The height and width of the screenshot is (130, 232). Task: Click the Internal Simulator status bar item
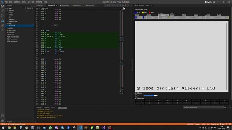17,124
